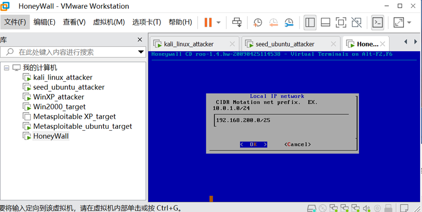Collapse the 我的计算机 tree node
The height and width of the screenshot is (212, 422).
[x=6, y=68]
